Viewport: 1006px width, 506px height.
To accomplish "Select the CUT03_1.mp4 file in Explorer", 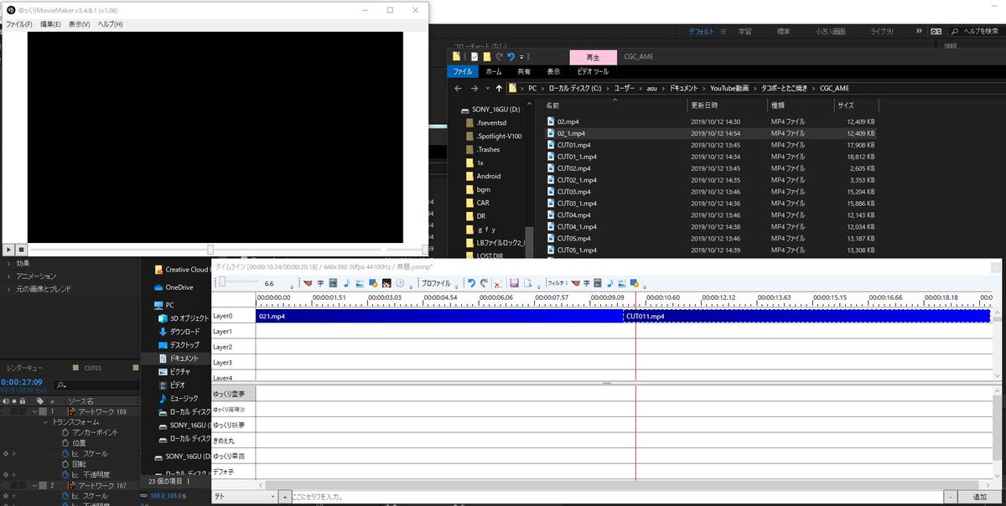I will (x=711, y=204).
